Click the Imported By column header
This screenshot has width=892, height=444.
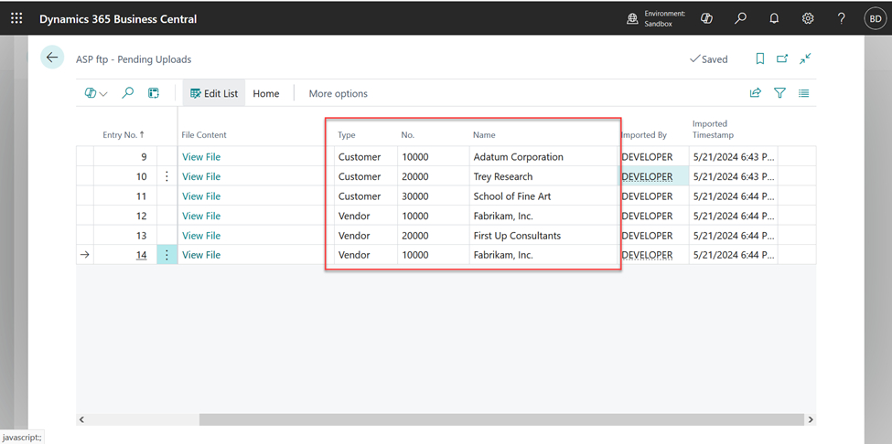pos(644,135)
